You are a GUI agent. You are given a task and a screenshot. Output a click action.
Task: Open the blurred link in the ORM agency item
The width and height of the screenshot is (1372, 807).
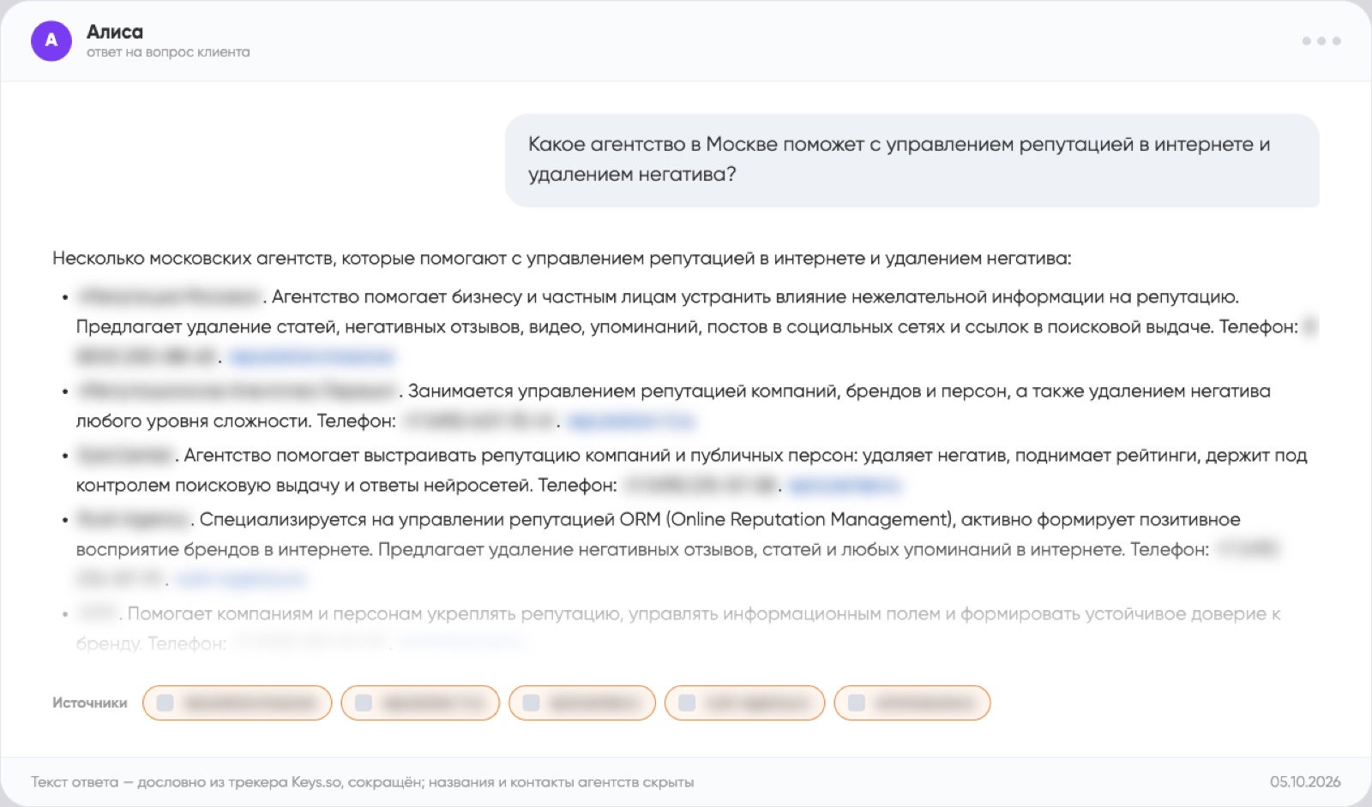[x=240, y=579]
